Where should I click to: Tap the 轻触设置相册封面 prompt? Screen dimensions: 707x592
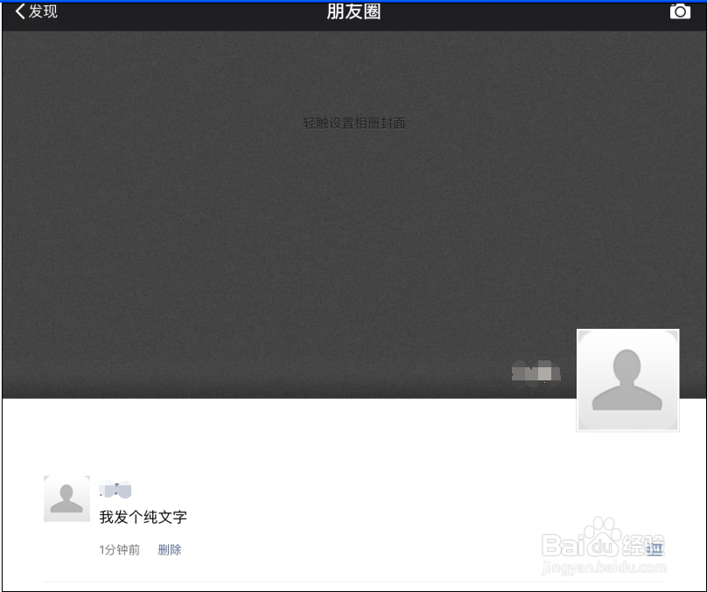tap(353, 123)
